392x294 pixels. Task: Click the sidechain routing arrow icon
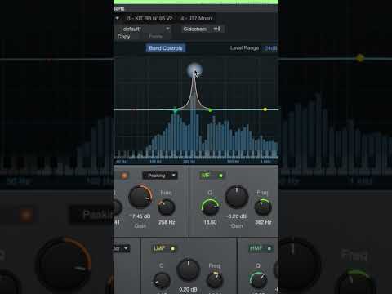tap(216, 29)
